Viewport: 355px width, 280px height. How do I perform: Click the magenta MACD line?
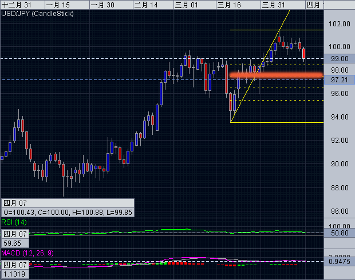[x=168, y=262]
